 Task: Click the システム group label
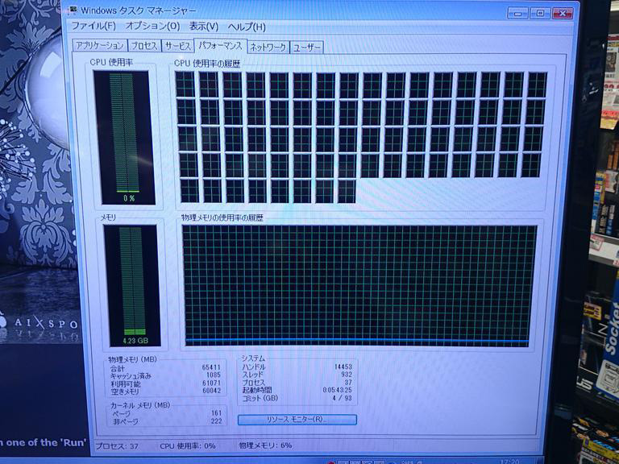pyautogui.click(x=253, y=358)
